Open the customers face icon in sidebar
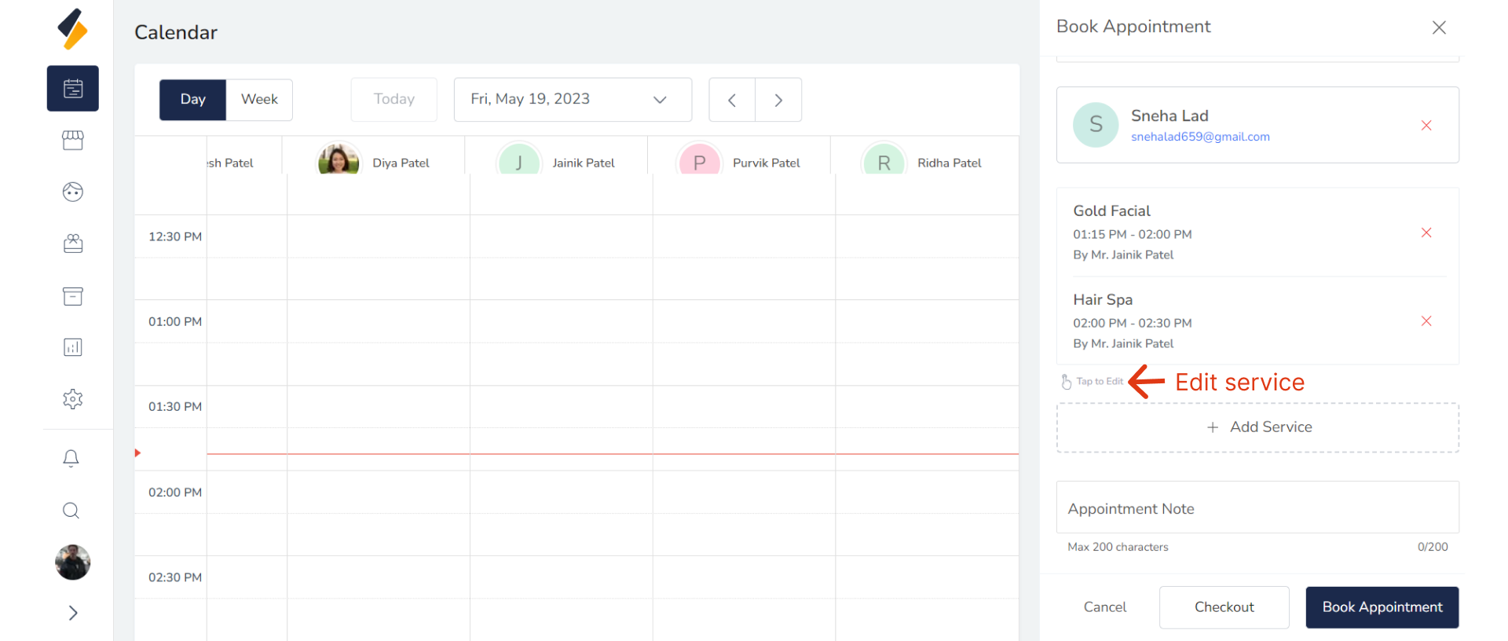This screenshot has width=1508, height=641. click(73, 192)
